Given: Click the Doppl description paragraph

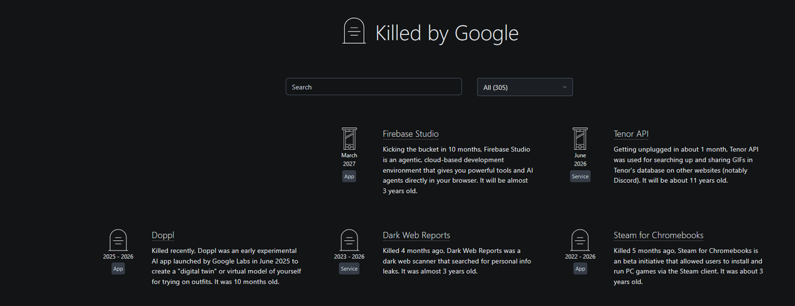Looking at the screenshot, I should (x=227, y=266).
